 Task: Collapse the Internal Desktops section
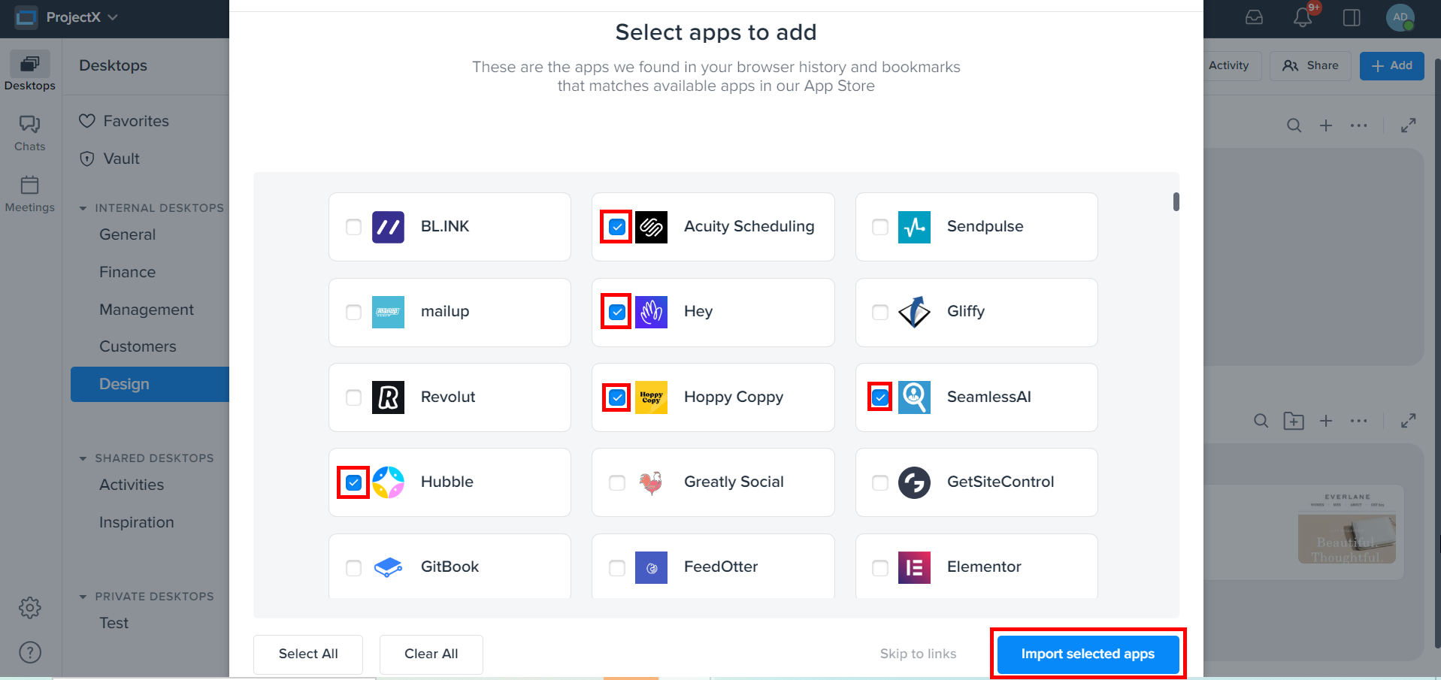(x=83, y=207)
